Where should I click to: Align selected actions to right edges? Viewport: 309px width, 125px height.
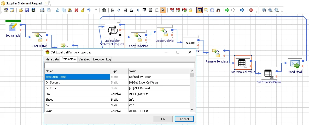coord(125,10)
